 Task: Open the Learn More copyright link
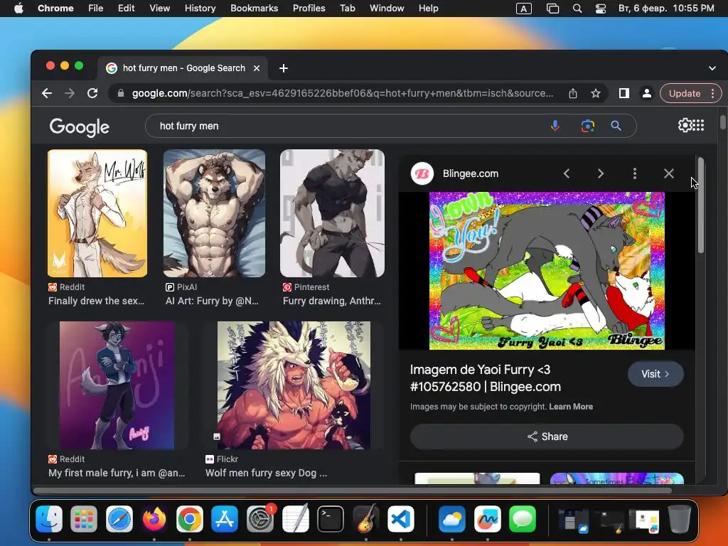click(571, 407)
